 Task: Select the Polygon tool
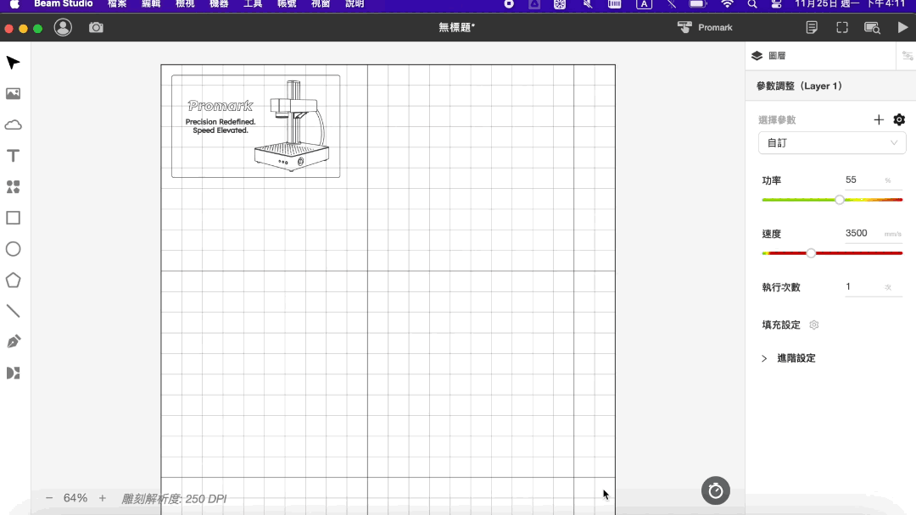coord(13,280)
